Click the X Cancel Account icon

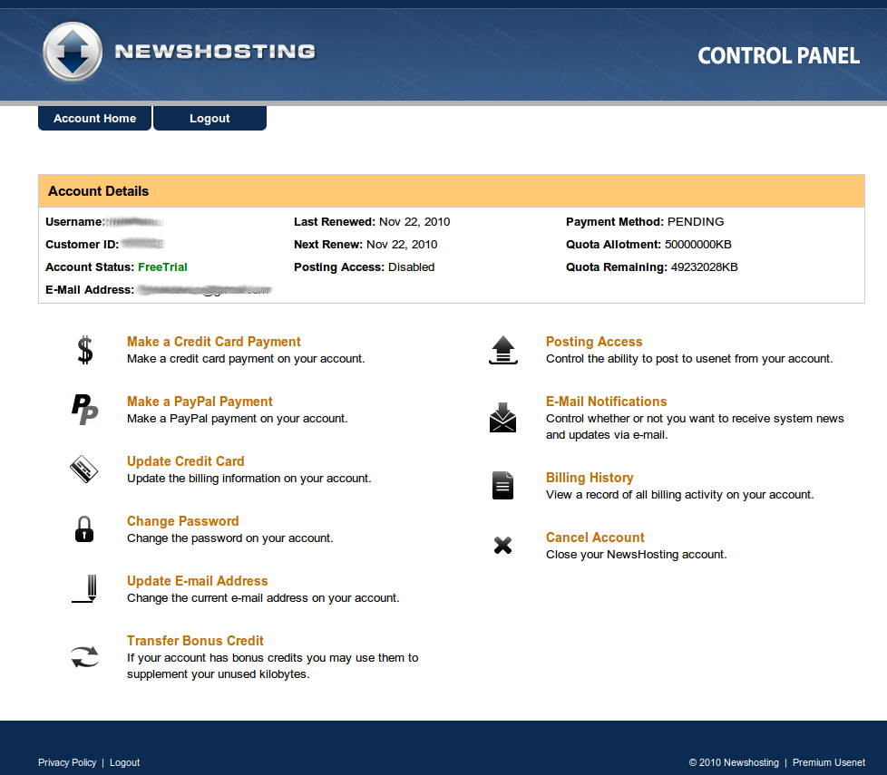[x=502, y=546]
